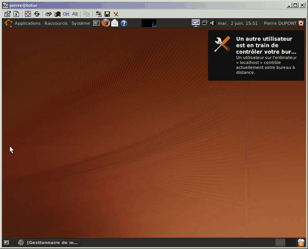Request screen refresh icon
Image resolution: width=308 pixels, height=249 pixels.
(x=37, y=14)
